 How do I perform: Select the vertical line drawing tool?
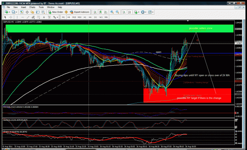coord(17,17)
